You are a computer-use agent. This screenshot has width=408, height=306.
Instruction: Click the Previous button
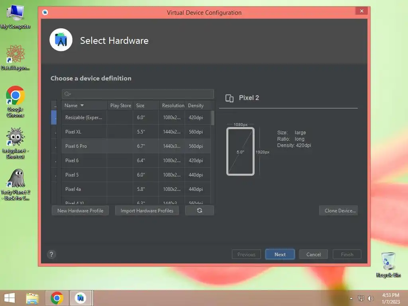[x=246, y=254]
